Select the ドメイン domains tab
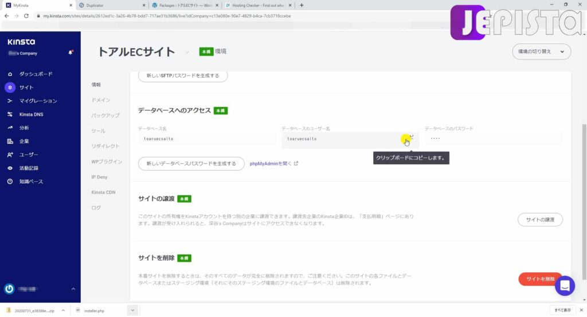The height and width of the screenshot is (317, 587). coord(101,100)
